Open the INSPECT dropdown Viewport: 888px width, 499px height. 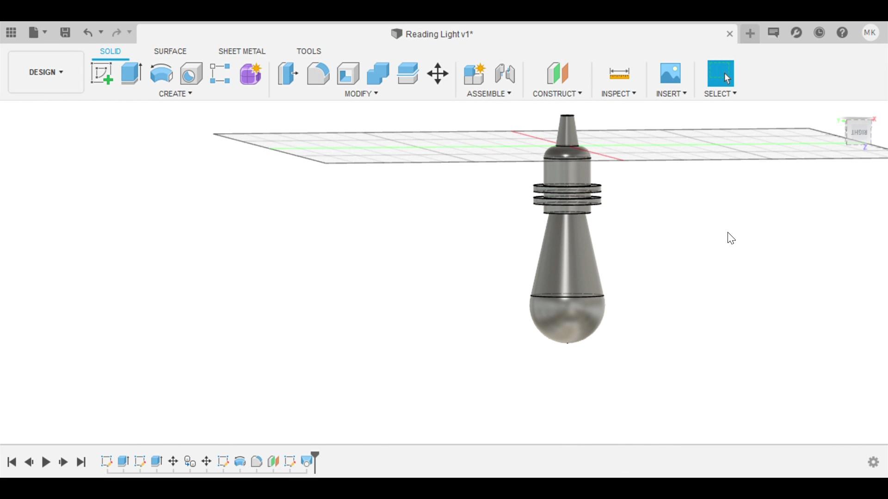point(618,93)
